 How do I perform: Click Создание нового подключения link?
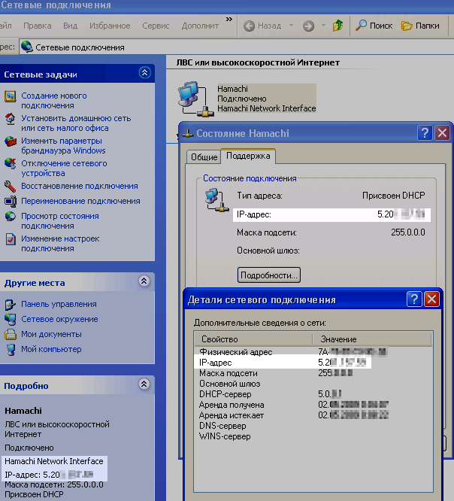[54, 100]
